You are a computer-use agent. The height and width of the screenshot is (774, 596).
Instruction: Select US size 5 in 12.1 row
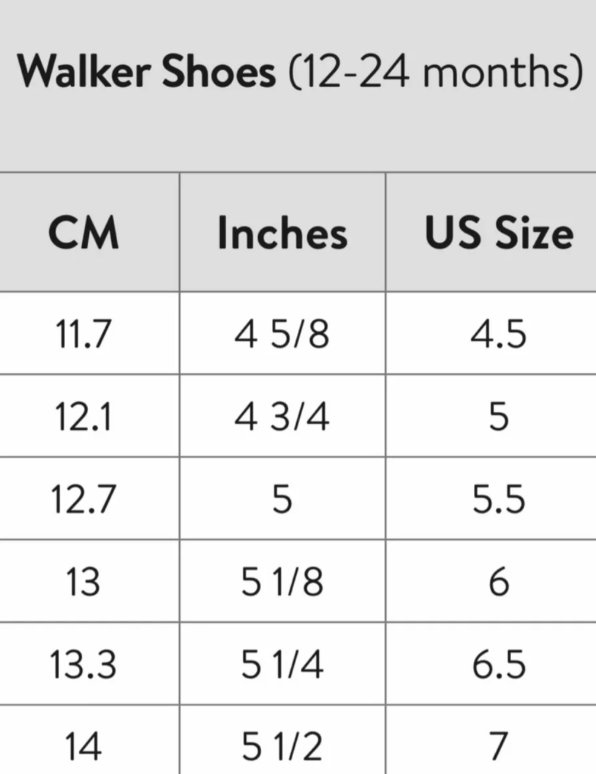[498, 417]
